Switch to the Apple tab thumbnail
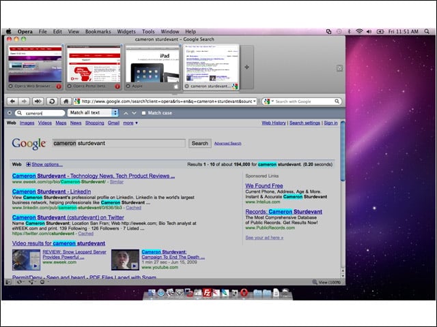Viewport: 437px width, 327px height. click(x=152, y=67)
